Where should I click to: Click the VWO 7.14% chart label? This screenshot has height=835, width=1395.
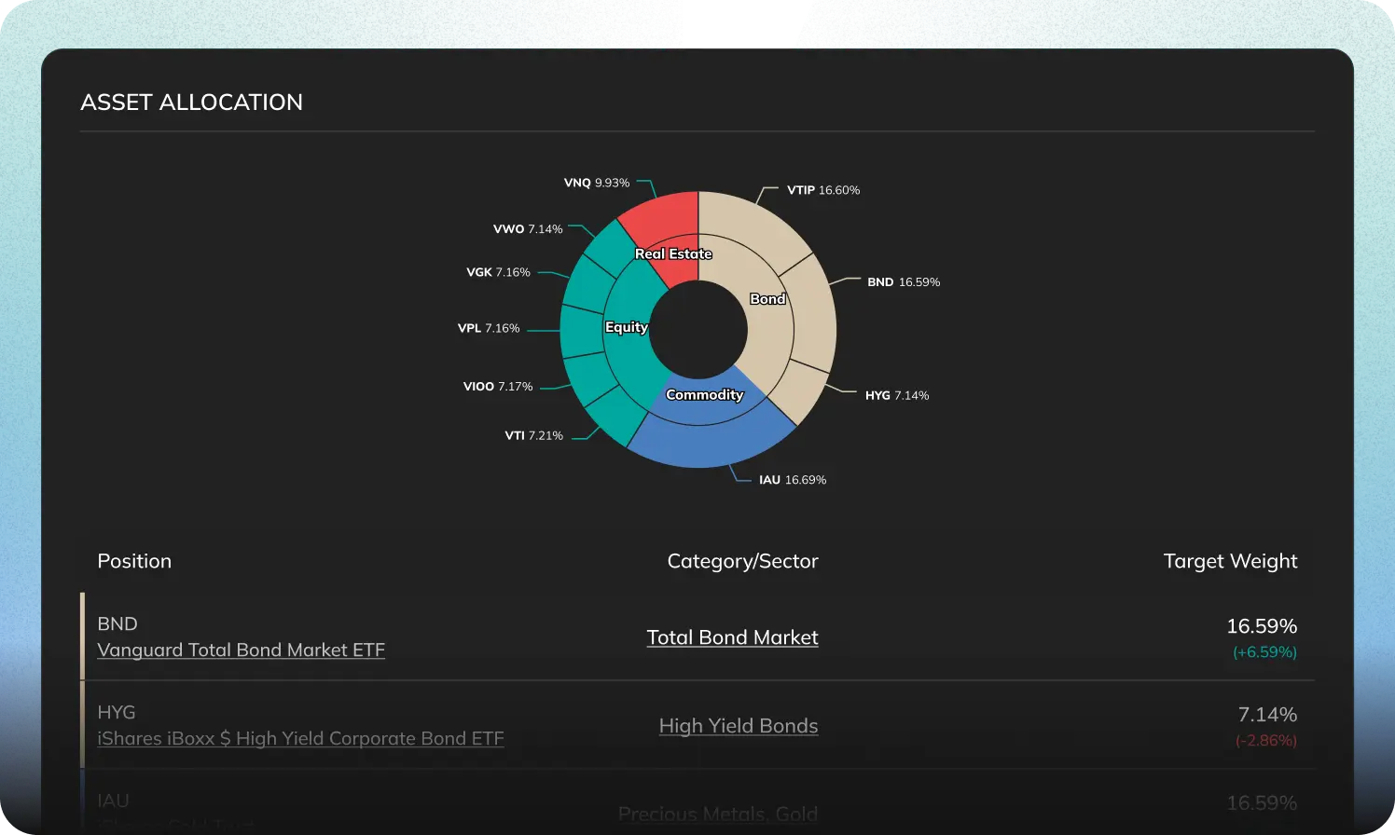tap(528, 228)
